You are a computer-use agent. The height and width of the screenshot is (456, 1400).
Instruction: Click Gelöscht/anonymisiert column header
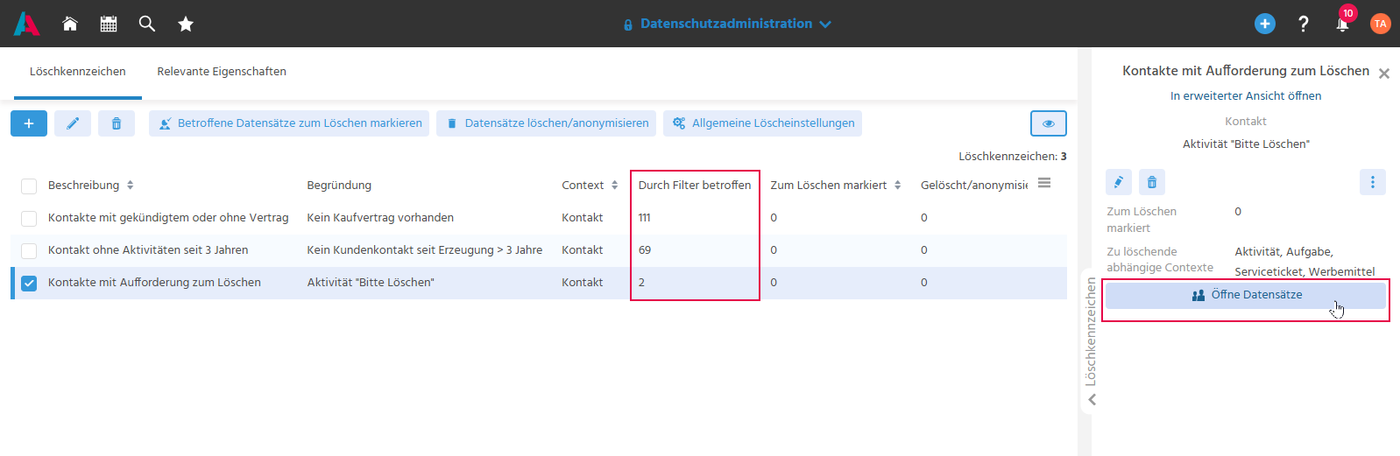(974, 186)
